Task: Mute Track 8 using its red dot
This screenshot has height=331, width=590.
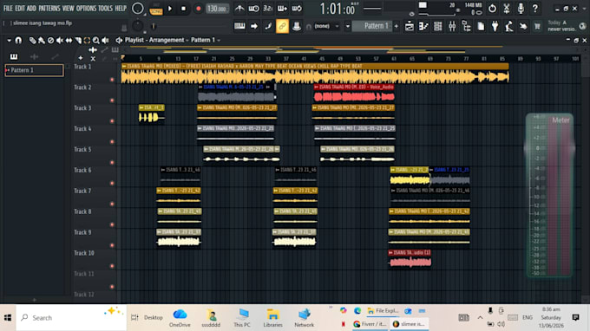Action: 112,224
